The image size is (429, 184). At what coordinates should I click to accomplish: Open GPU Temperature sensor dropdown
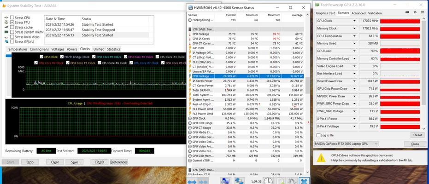355,36
